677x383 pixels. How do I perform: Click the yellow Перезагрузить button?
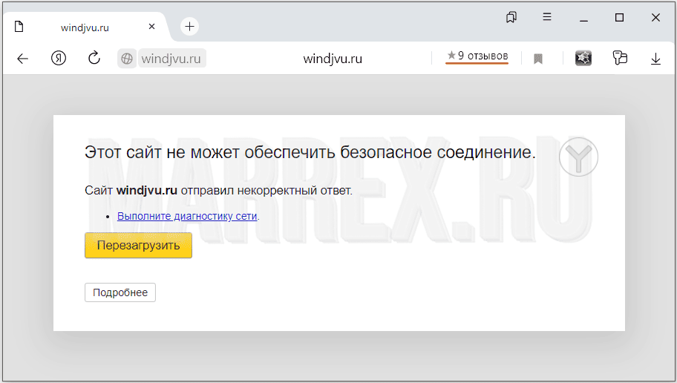click(138, 245)
